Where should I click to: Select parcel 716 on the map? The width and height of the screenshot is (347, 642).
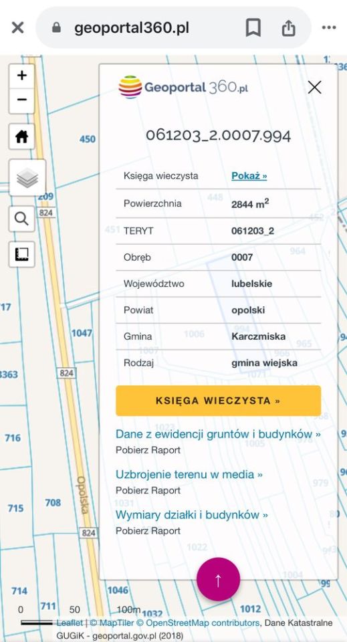[13, 437]
